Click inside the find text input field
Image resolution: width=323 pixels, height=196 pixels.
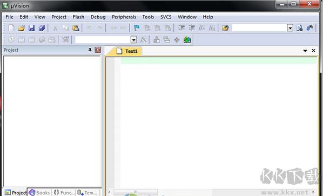[259, 28]
